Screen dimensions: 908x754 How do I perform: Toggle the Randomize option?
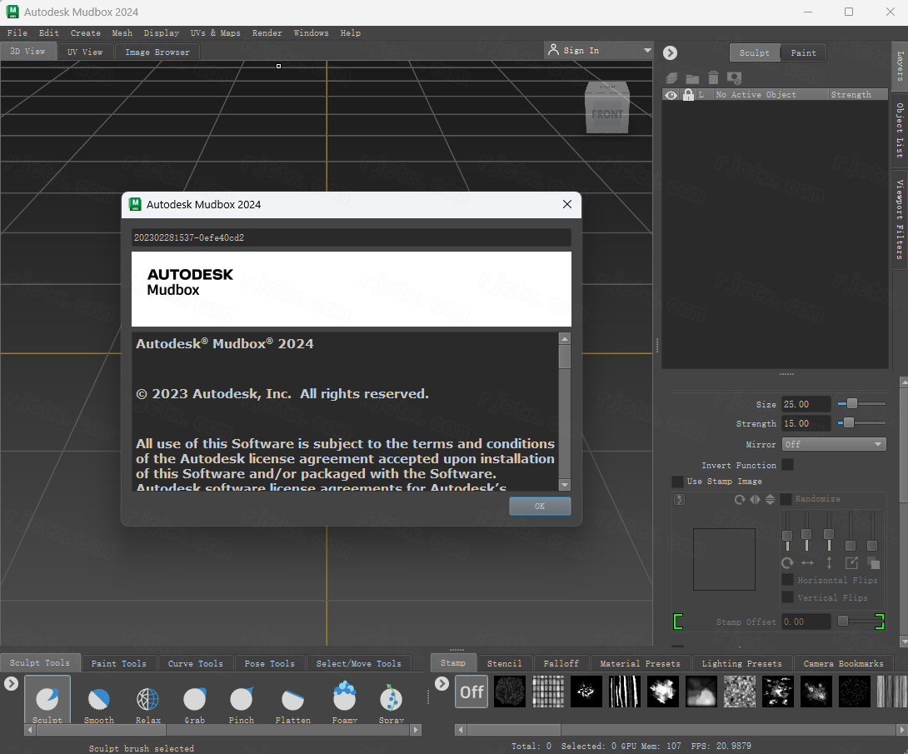(786, 498)
